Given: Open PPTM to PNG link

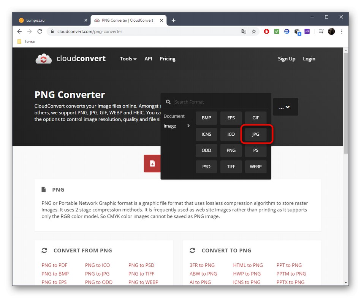Looking at the screenshot, I should pos(291,274).
